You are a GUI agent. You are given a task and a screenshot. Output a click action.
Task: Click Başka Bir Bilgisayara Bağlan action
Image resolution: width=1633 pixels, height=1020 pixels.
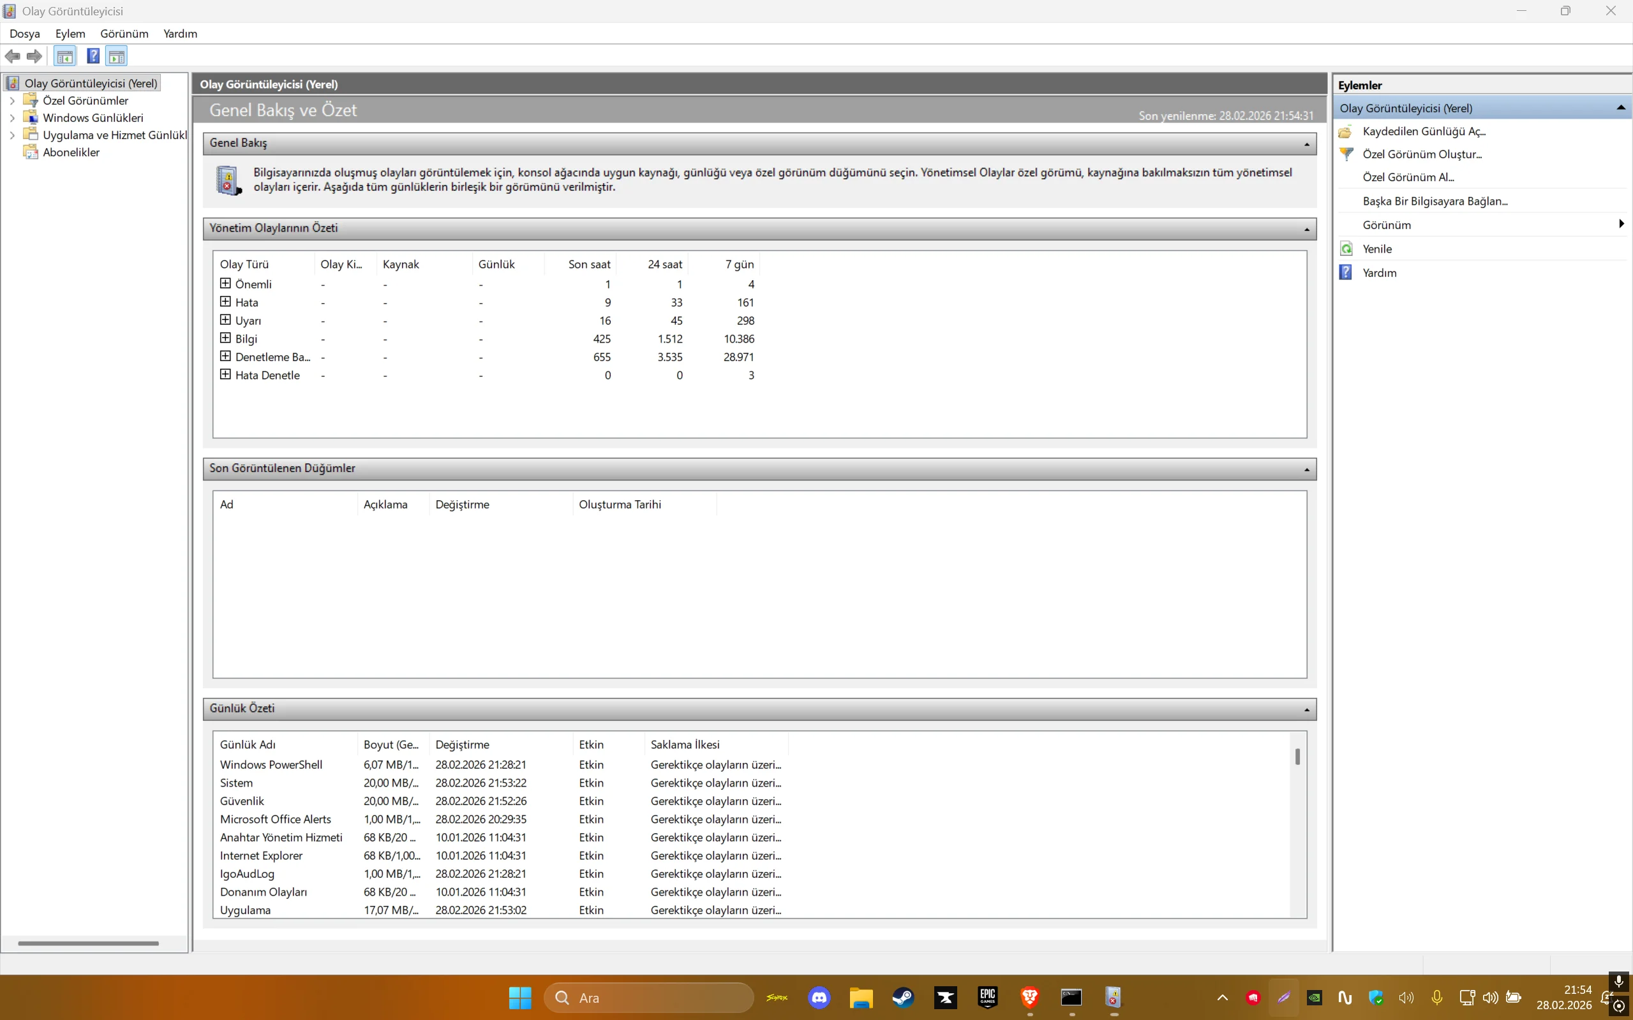pyautogui.click(x=1435, y=201)
